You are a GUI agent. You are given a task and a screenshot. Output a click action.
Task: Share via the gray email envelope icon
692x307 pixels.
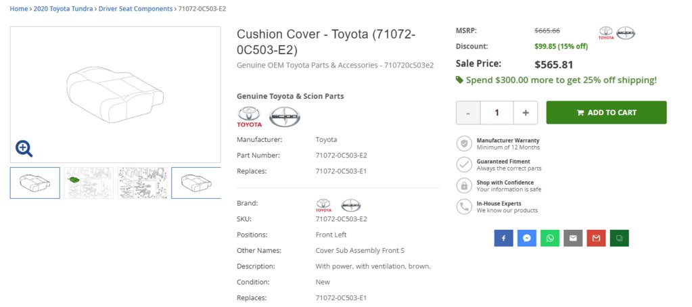(573, 238)
